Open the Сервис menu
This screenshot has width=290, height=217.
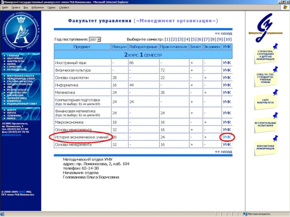[51, 8]
